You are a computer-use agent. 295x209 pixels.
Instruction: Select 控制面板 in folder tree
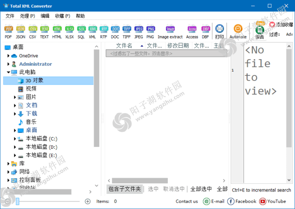[x=30, y=180]
